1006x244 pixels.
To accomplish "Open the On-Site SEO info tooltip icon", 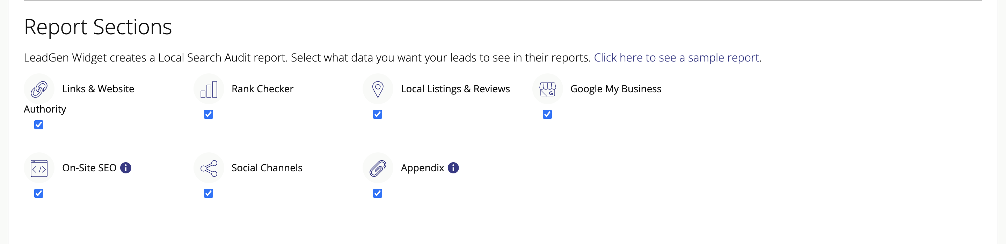I will click(126, 168).
